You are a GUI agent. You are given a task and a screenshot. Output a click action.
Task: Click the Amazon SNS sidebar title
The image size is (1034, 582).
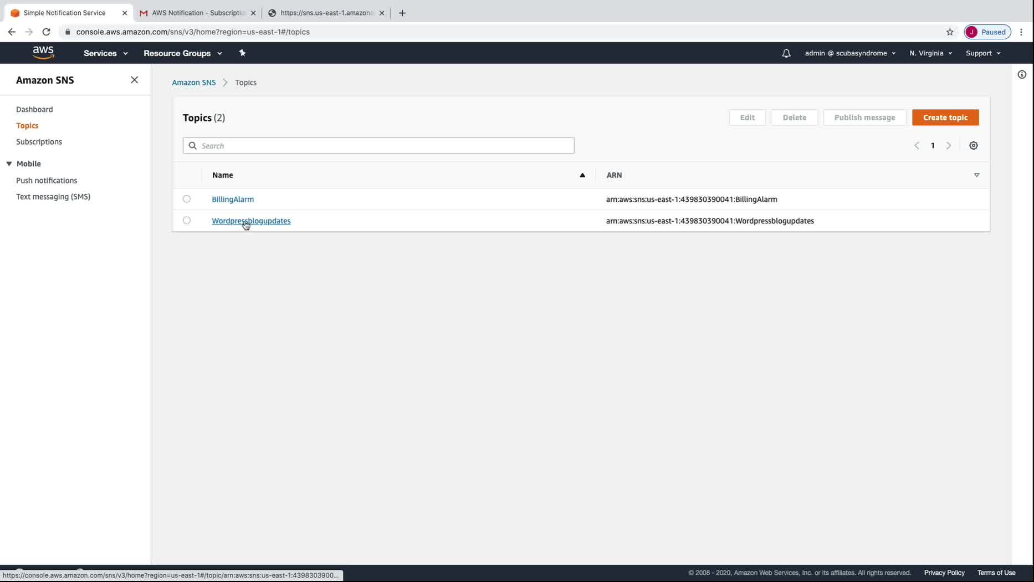(x=45, y=80)
